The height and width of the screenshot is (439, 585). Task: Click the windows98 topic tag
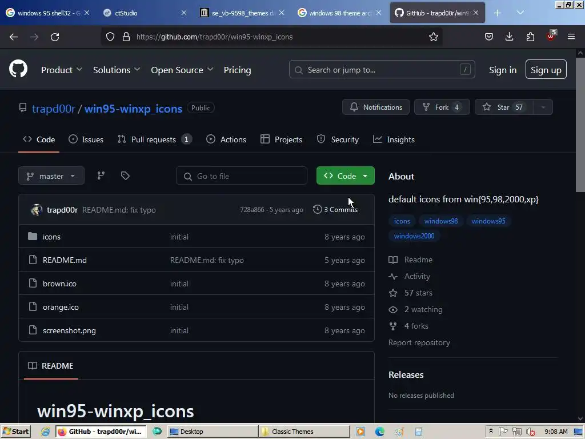click(x=440, y=221)
